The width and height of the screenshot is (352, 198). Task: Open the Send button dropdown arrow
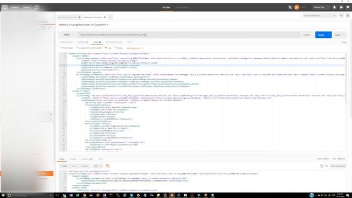[x=329, y=35]
